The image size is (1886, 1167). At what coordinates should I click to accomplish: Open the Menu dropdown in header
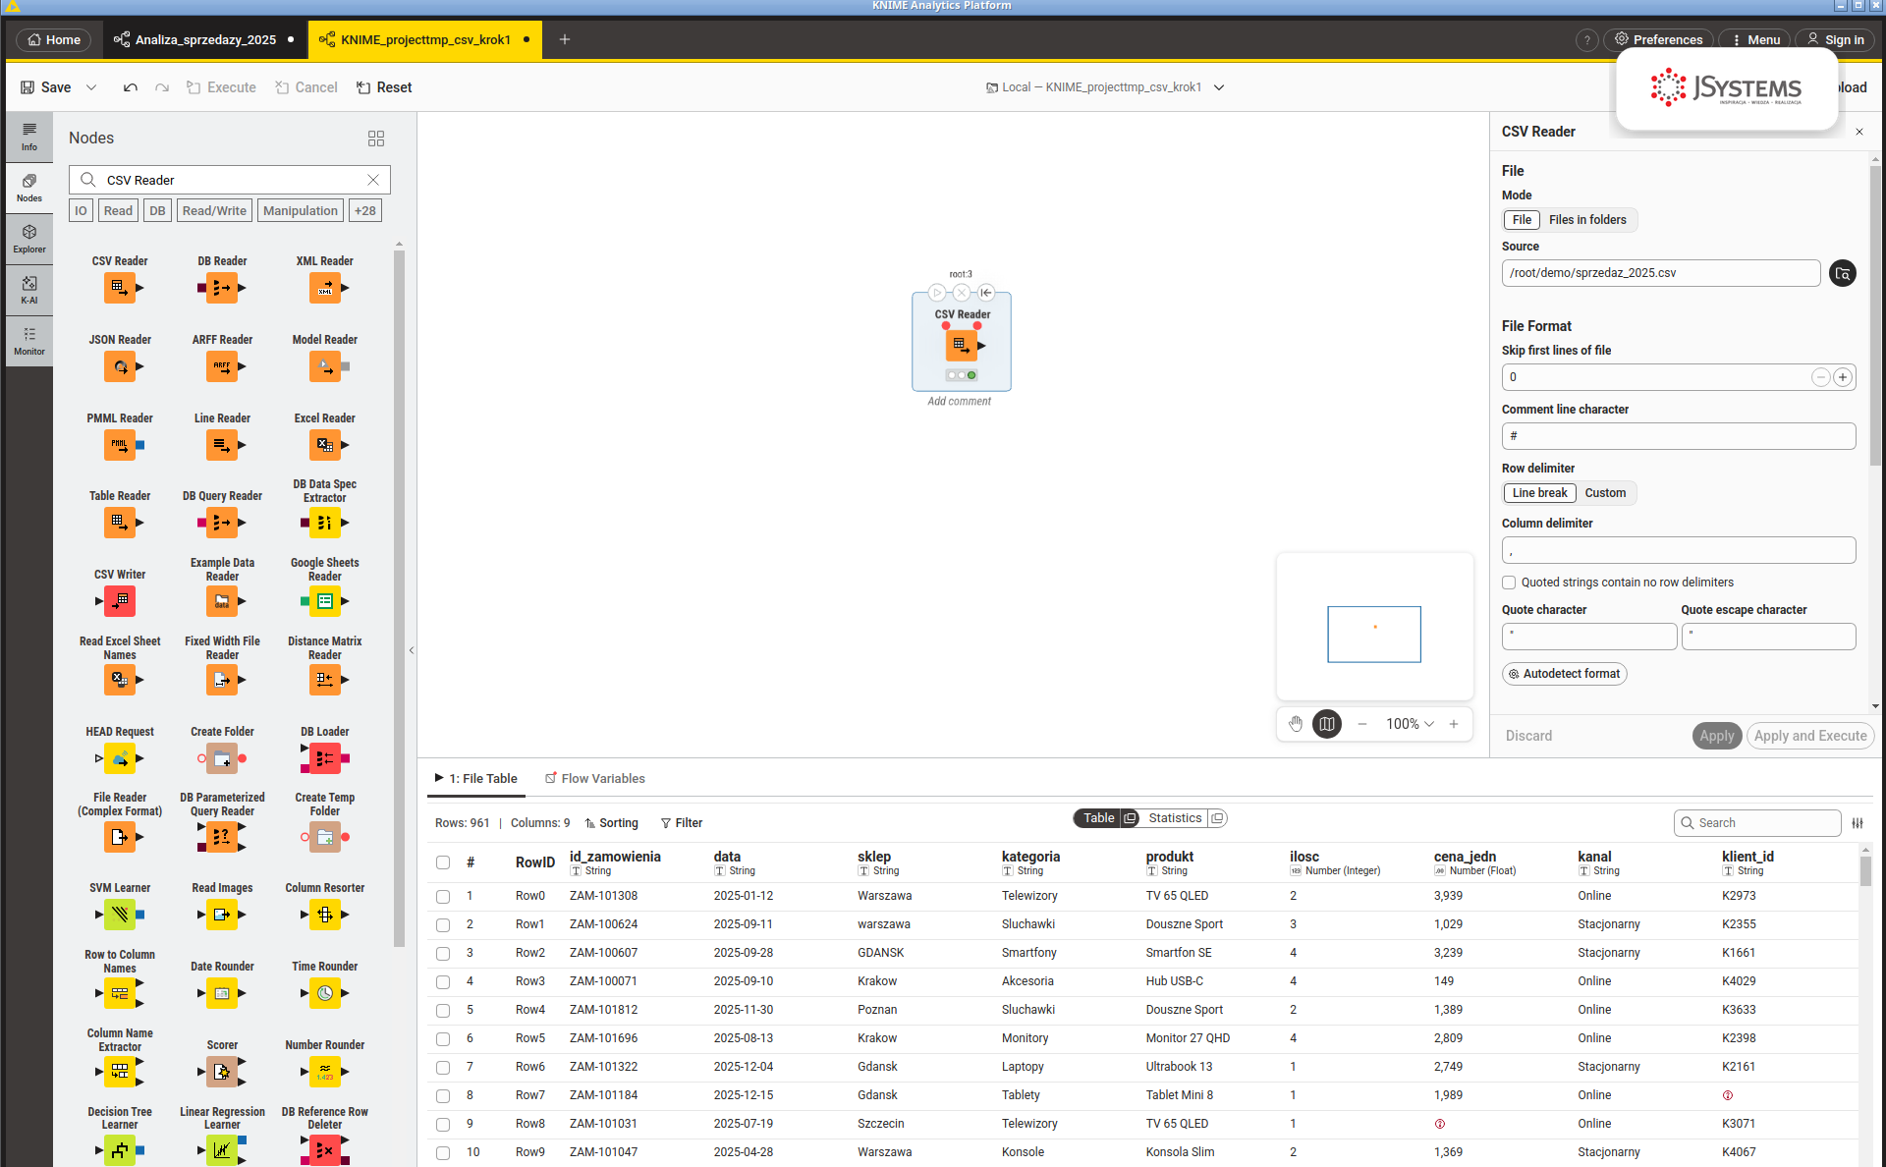[x=1755, y=40]
